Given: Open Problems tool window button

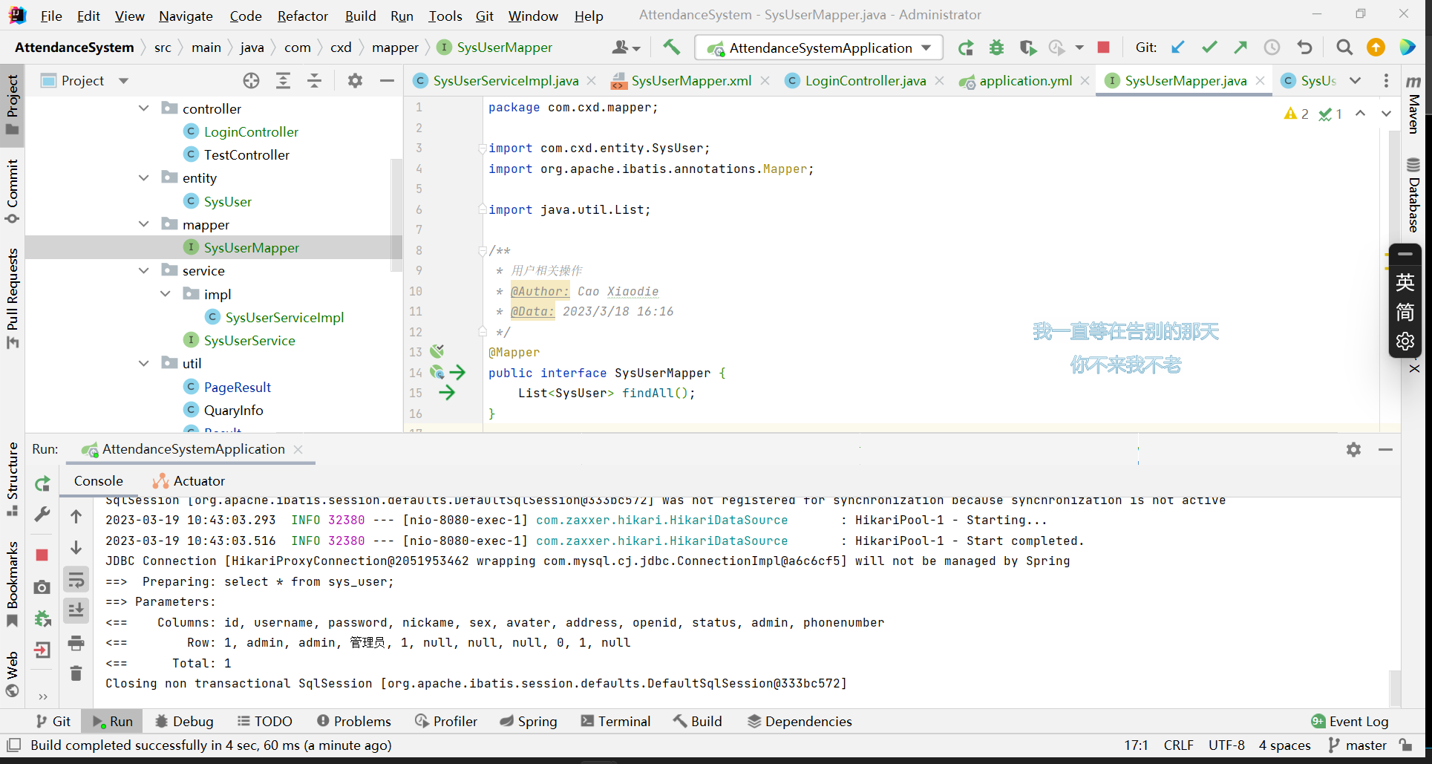Looking at the screenshot, I should (353, 721).
